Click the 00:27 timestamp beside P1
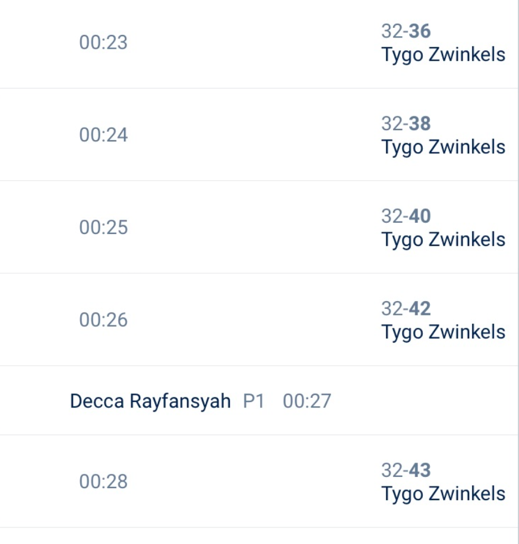 307,401
